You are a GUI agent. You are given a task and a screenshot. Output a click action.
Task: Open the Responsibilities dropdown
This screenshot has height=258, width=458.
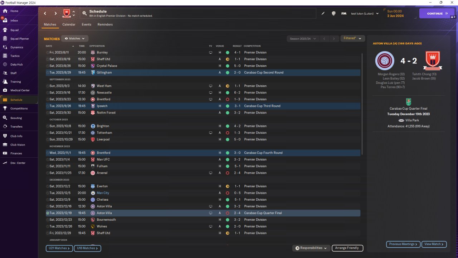(x=311, y=248)
